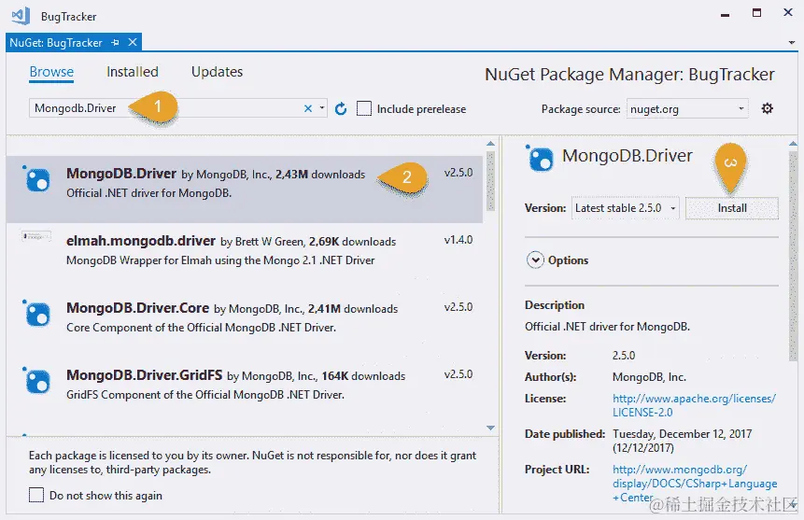
Task: Maximize the BugTracker window
Action: tap(756, 13)
